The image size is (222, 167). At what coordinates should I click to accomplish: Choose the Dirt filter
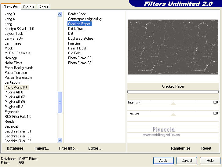[71, 34]
